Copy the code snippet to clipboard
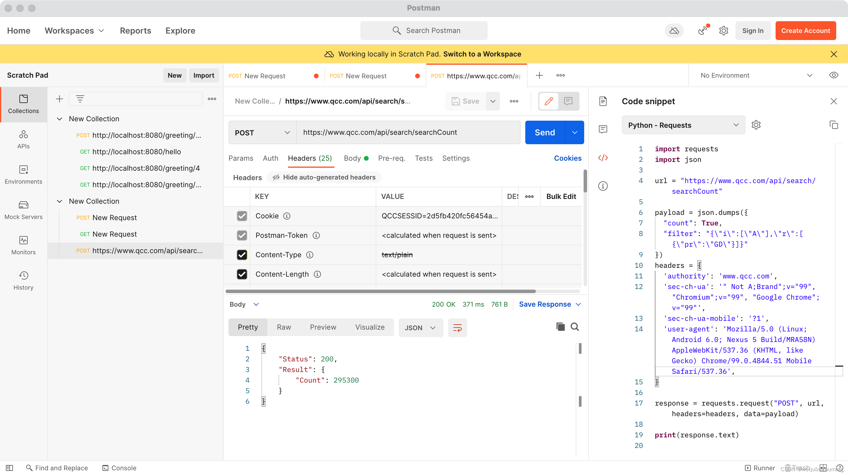Screen dimensions: 848x475 834,125
